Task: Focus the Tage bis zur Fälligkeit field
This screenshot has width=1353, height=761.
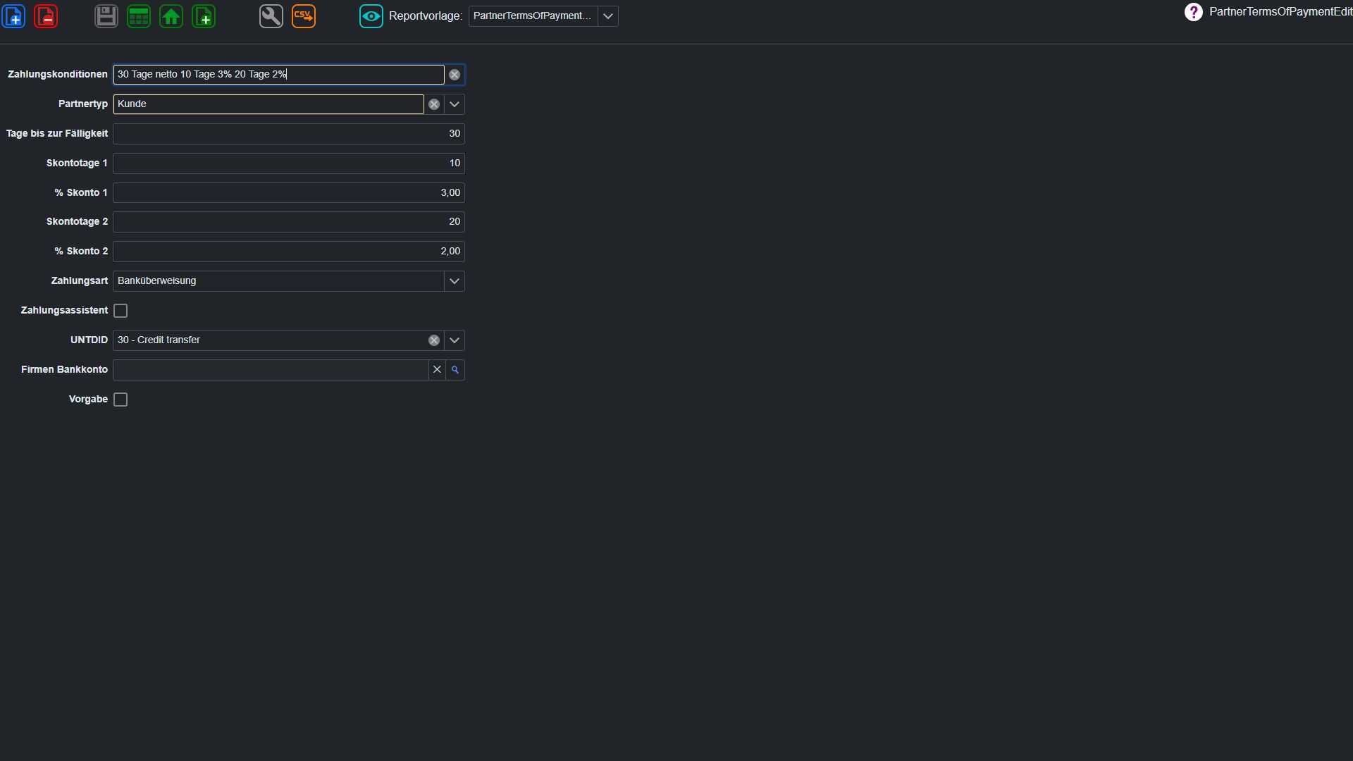Action: [x=289, y=134]
